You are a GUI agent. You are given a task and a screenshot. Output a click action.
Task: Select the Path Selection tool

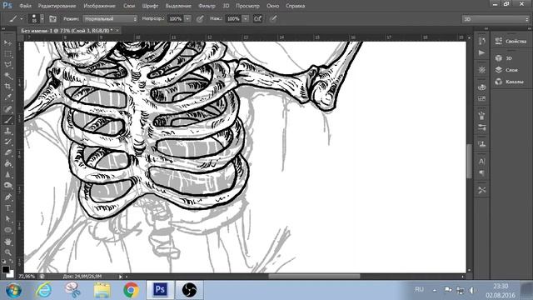click(7, 218)
